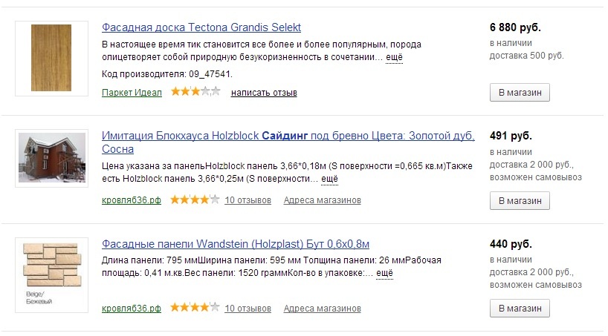This screenshot has width=608, height=336.
Task: Click Паркет Идеал star rating
Action: click(195, 92)
